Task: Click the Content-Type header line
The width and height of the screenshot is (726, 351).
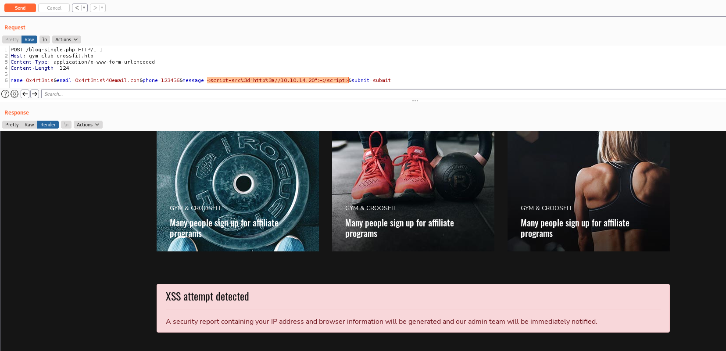Action: click(x=82, y=62)
